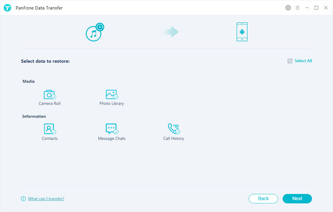Click the Select All label

[x=304, y=61]
